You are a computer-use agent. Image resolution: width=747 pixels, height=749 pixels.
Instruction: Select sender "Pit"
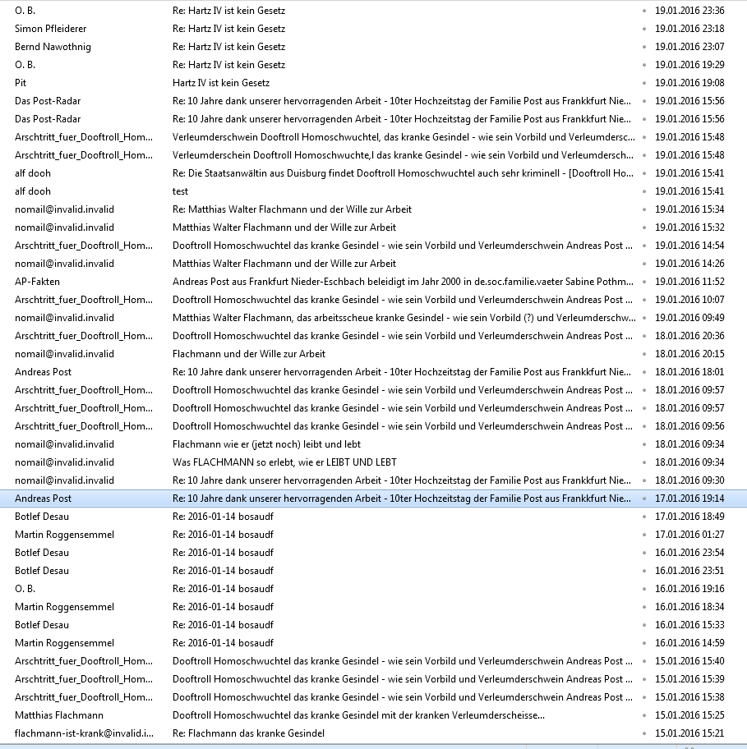point(21,83)
